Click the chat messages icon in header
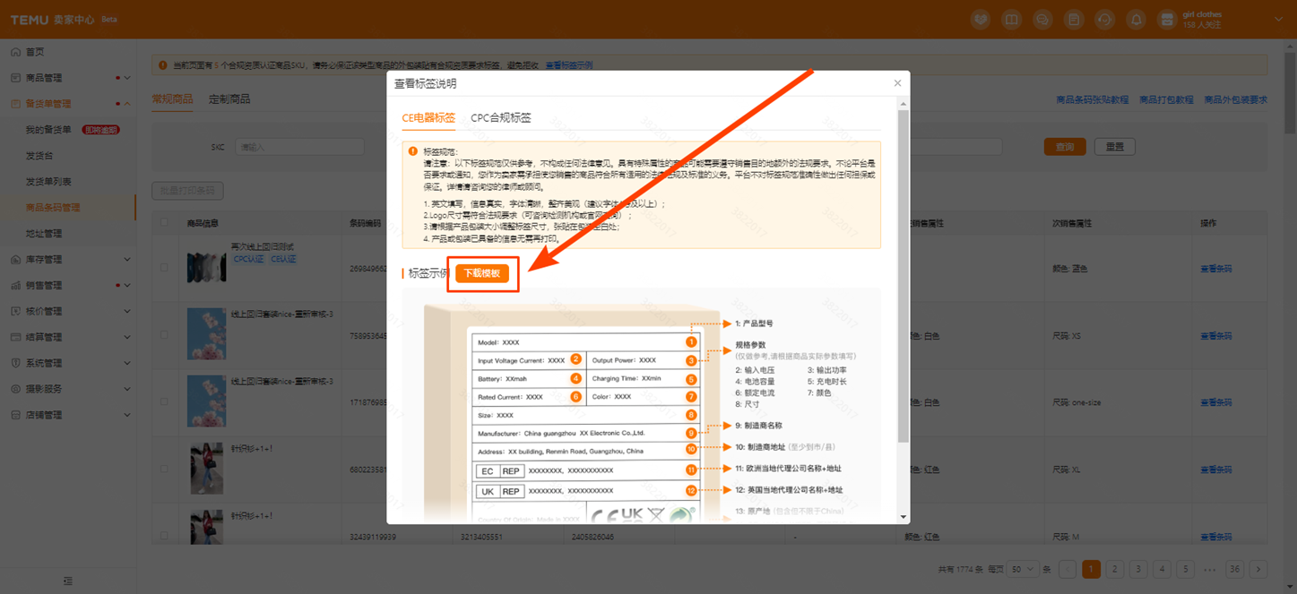This screenshot has width=1297, height=594. pos(1042,20)
